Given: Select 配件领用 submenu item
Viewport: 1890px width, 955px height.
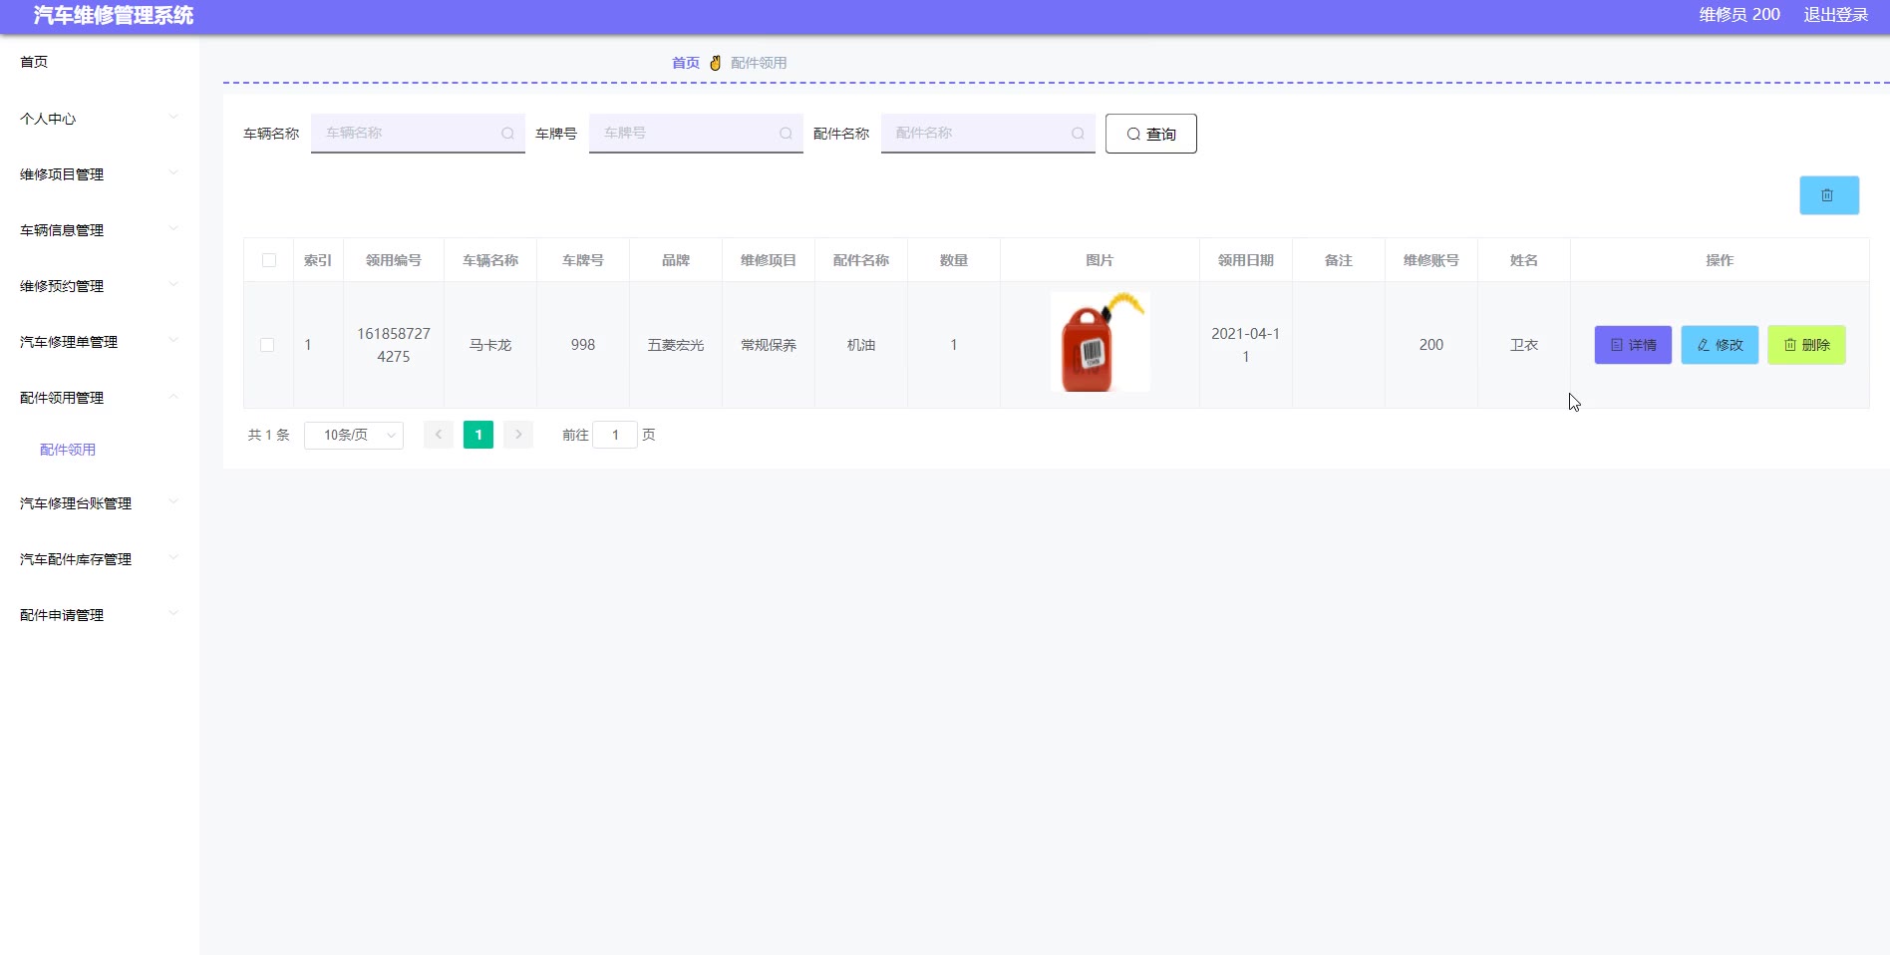Looking at the screenshot, I should tap(68, 450).
